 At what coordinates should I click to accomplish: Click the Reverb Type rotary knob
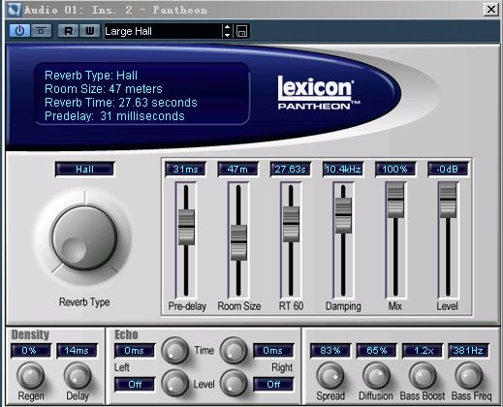click(x=84, y=238)
